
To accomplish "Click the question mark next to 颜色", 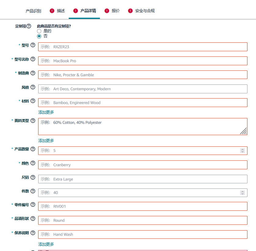I will 33,163.
